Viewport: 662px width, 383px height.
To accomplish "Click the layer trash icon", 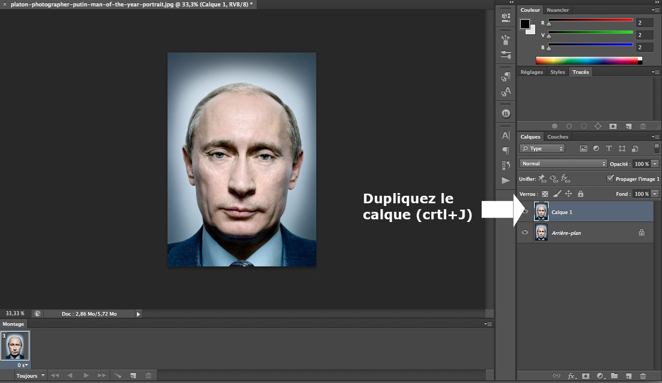I will [643, 376].
